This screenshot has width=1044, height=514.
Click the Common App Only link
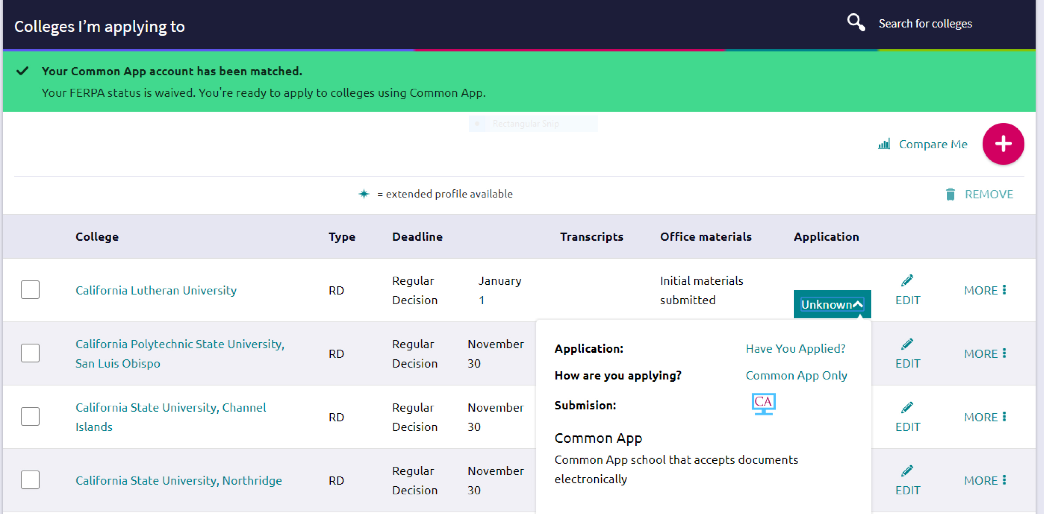tap(796, 376)
